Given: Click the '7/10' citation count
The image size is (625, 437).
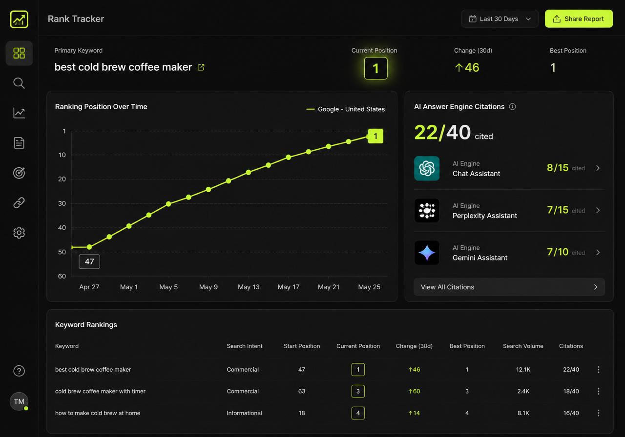Looking at the screenshot, I should (x=558, y=252).
